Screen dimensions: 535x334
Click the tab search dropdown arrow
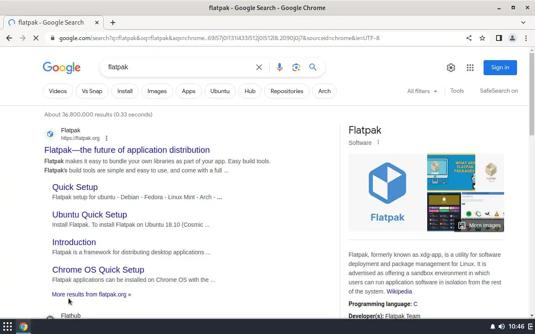(x=523, y=23)
